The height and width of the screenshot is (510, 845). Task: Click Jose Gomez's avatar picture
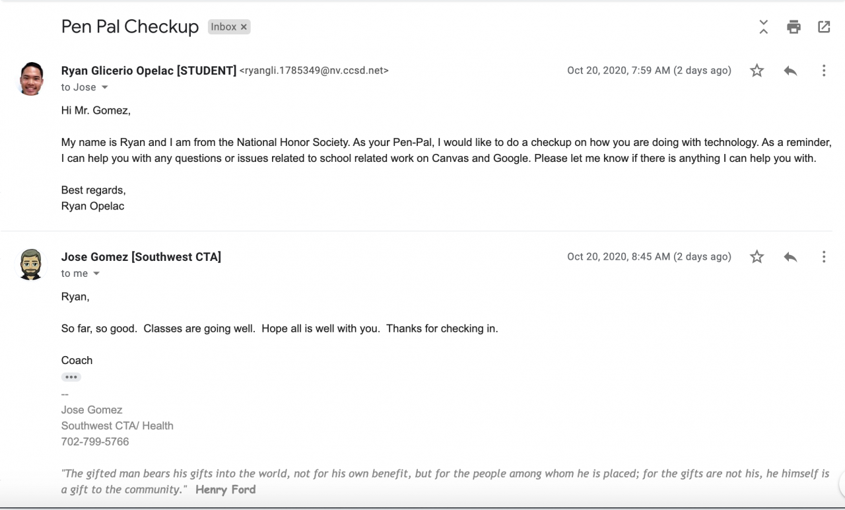[x=31, y=264]
